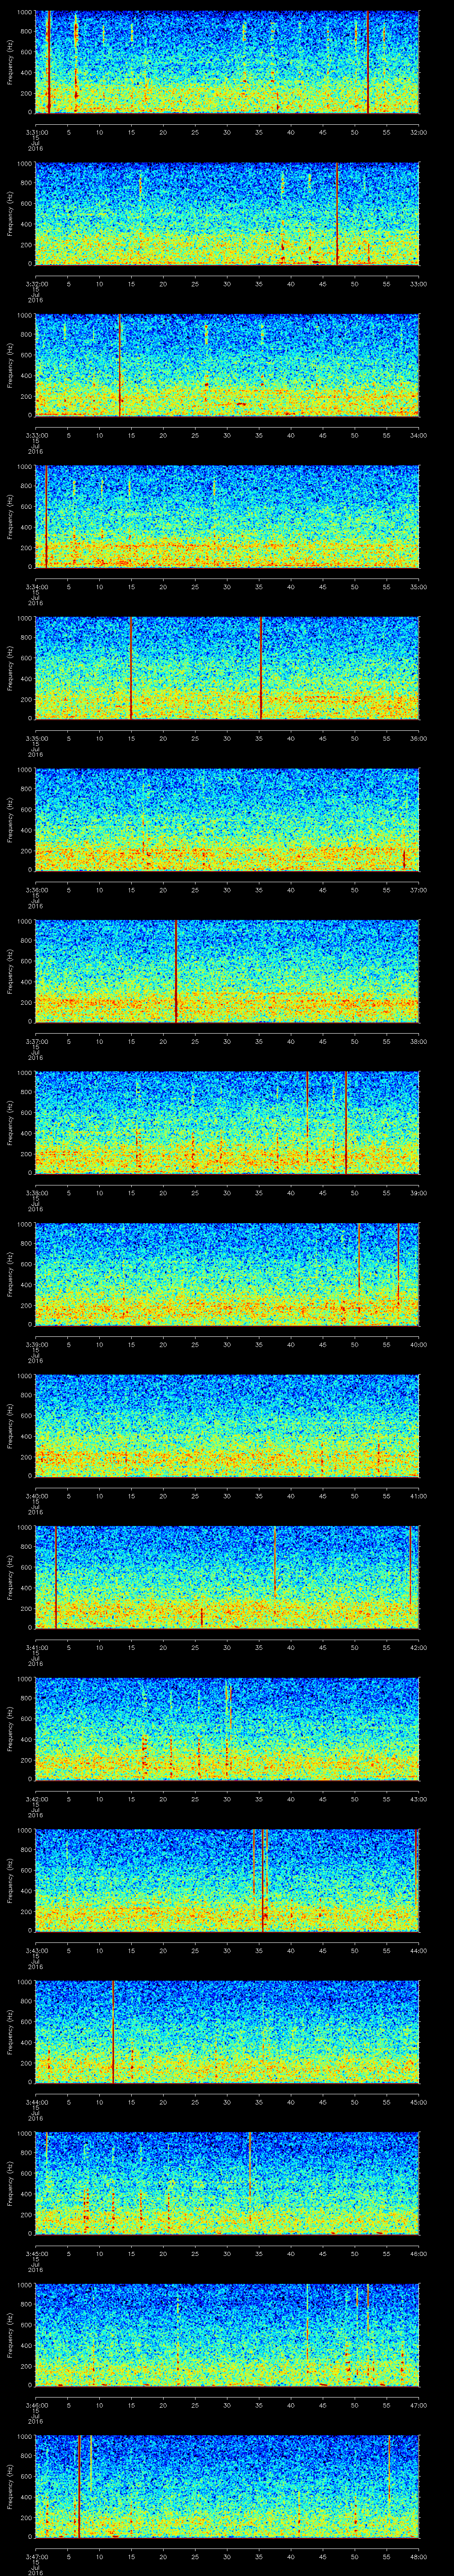This screenshot has width=454, height=2576.
Task: Open the spectrogram panel starting at 3:43:00
Action: point(227,1880)
